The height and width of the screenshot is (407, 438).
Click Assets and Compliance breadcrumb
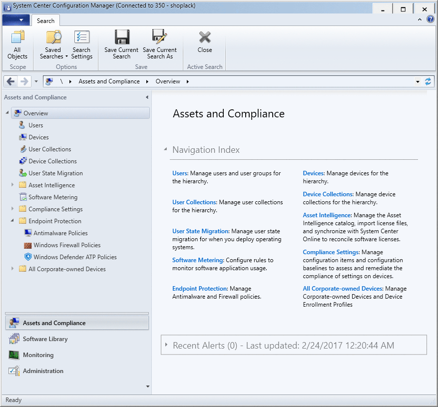(109, 81)
